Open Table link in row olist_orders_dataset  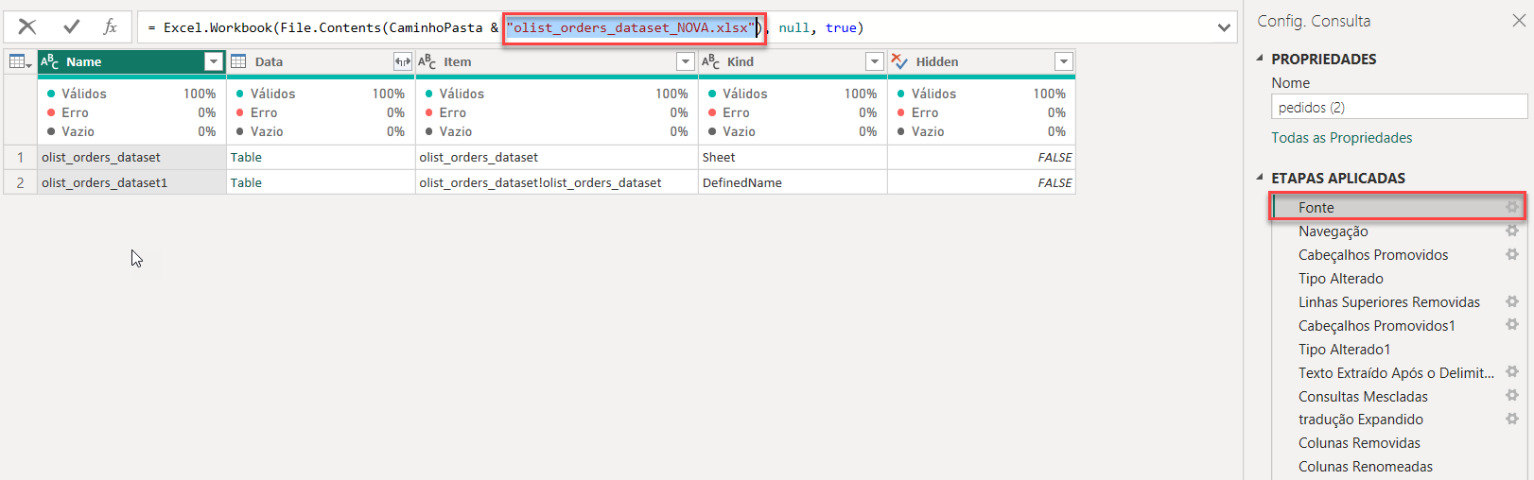pyautogui.click(x=246, y=157)
